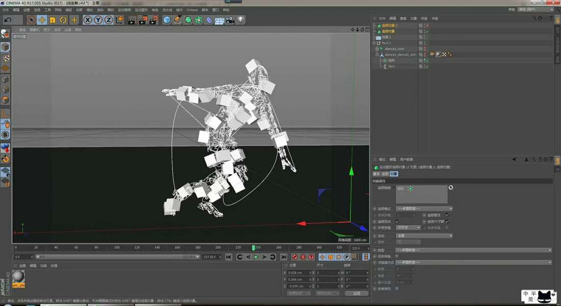
Task: Click the Object Manager home icon
Action: (540, 18)
